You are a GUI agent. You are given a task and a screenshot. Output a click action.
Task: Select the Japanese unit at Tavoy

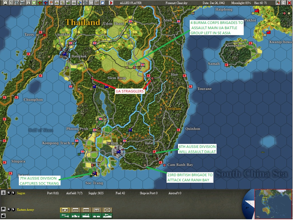(x=41, y=32)
